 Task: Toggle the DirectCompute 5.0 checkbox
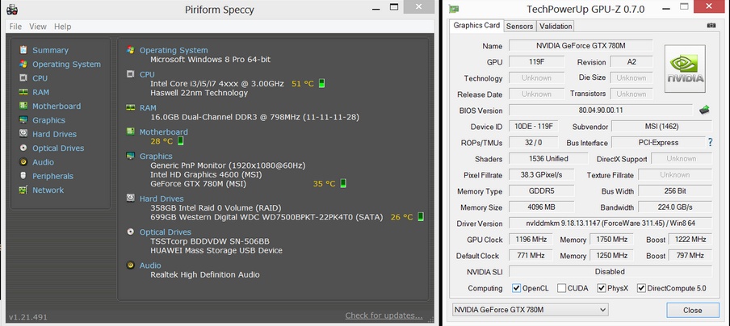pos(641,288)
